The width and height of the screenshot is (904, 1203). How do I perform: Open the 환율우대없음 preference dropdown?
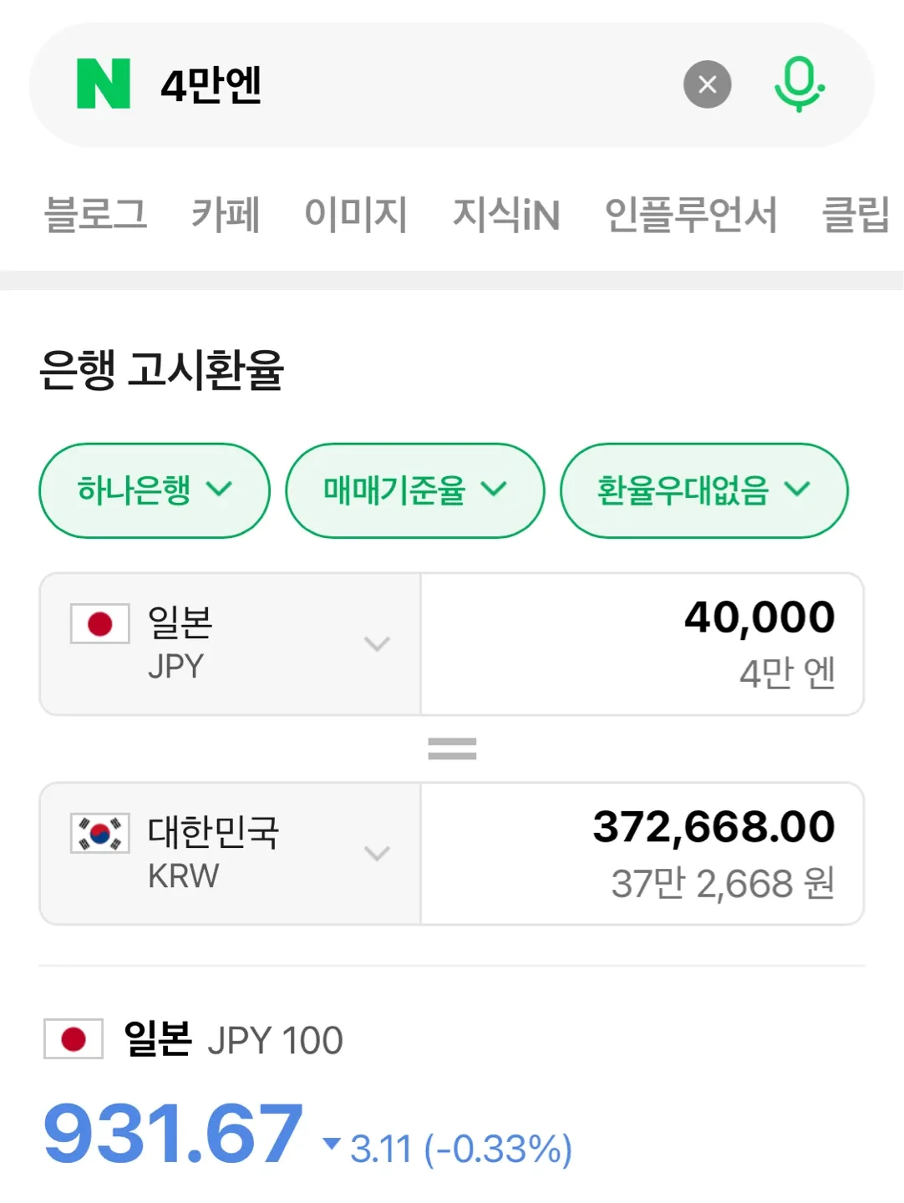703,490
